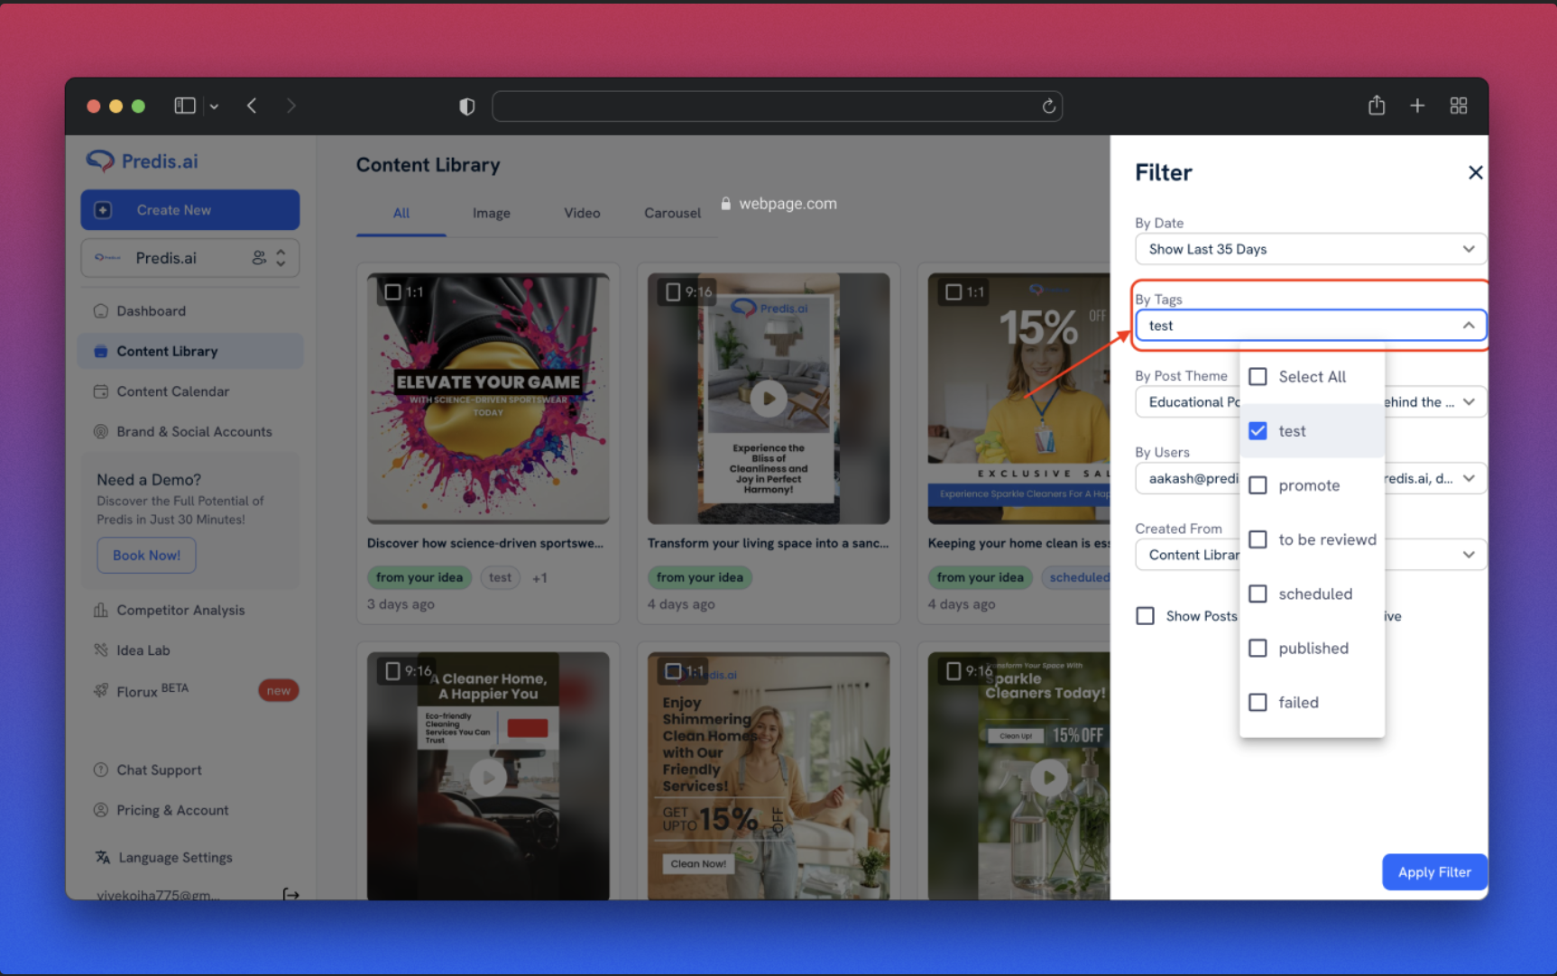This screenshot has height=976, width=1557.
Task: Click the +1 tag overflow on first post
Action: click(539, 578)
